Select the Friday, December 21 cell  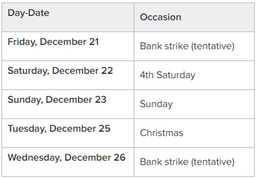53,42
